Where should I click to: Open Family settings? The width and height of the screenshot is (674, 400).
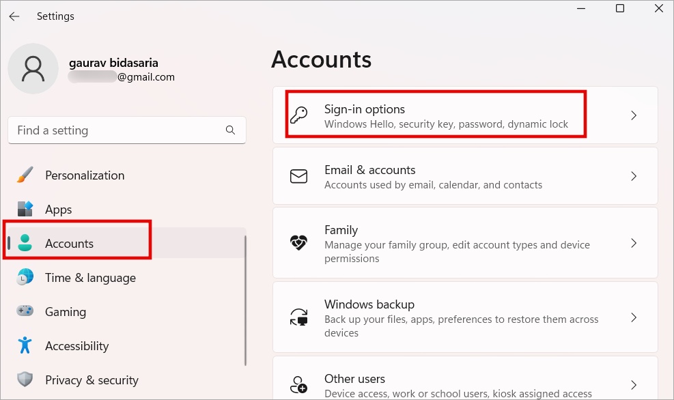(465, 243)
